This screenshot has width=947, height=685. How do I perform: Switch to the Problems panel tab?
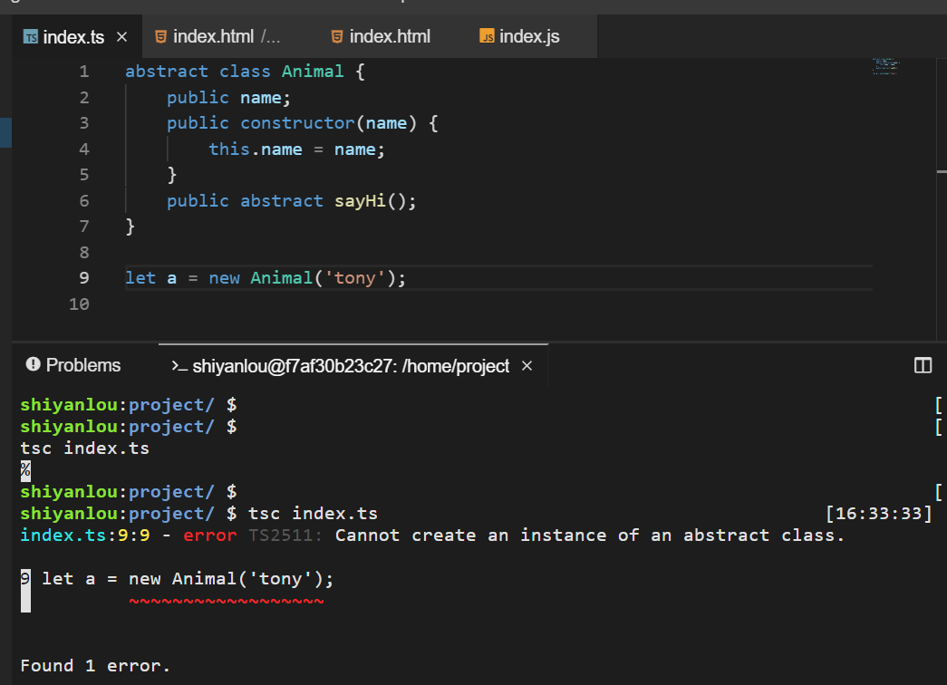[73, 365]
